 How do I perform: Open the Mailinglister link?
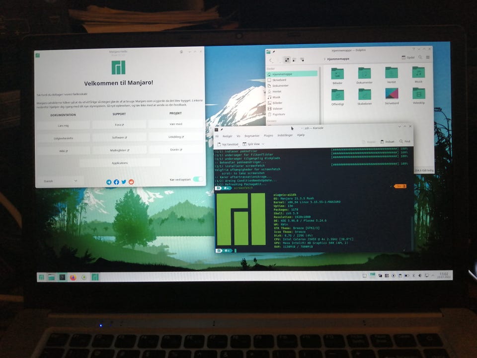119,150
